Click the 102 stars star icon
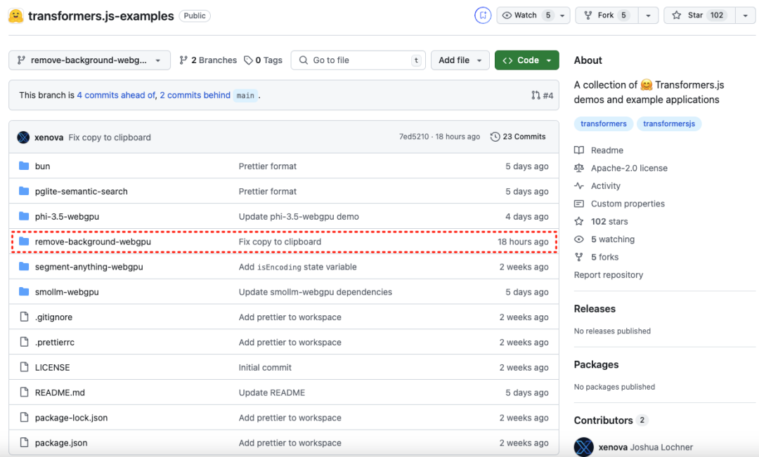 click(579, 221)
